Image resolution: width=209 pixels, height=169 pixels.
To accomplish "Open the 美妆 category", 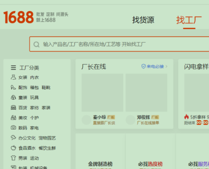I will [x=23, y=118].
